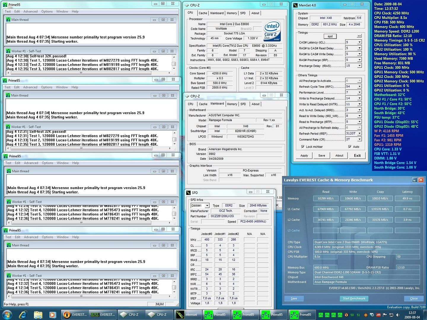Screen dimensions: 427x320
Task: Toggle the Lock mchbar checkbox in MemSet
Action: point(303,147)
